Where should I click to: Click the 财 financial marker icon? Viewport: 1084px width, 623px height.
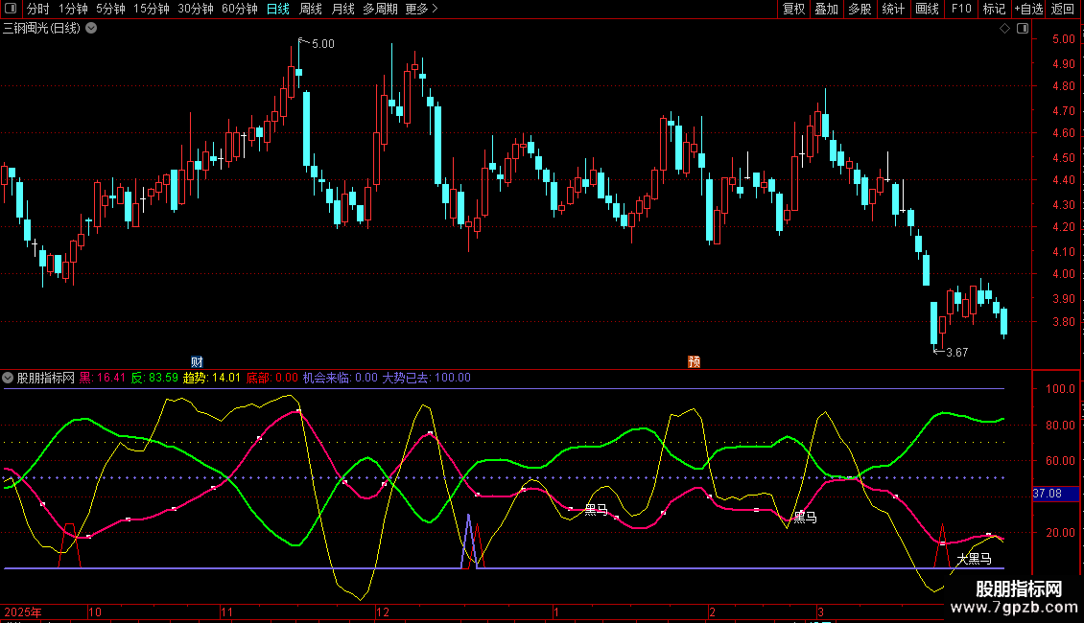197,361
